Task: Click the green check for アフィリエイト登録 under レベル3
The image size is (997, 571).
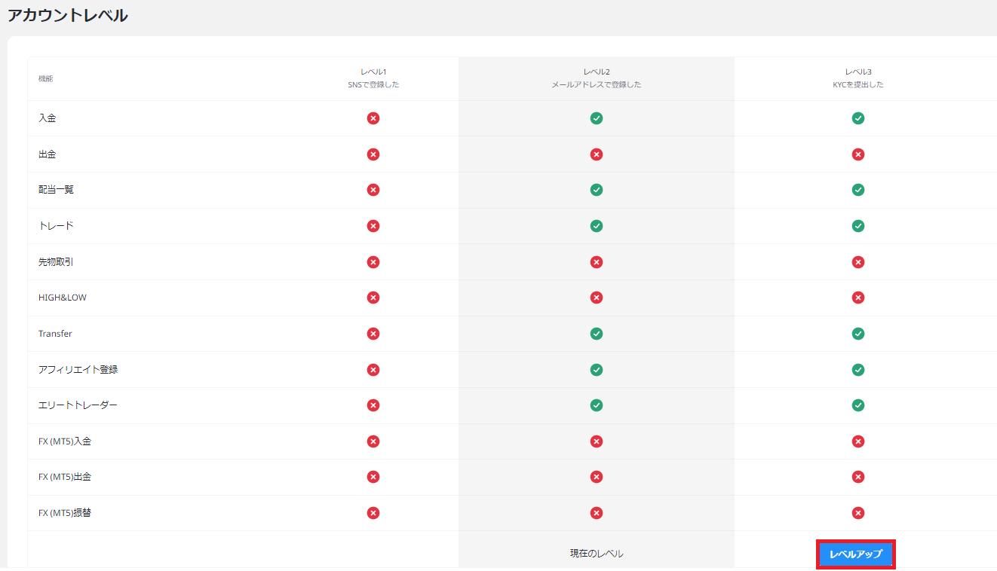Action: (857, 370)
